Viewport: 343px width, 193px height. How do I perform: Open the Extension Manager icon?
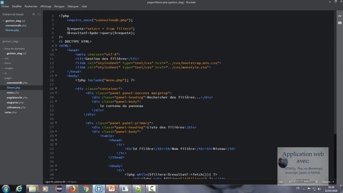[339, 23]
